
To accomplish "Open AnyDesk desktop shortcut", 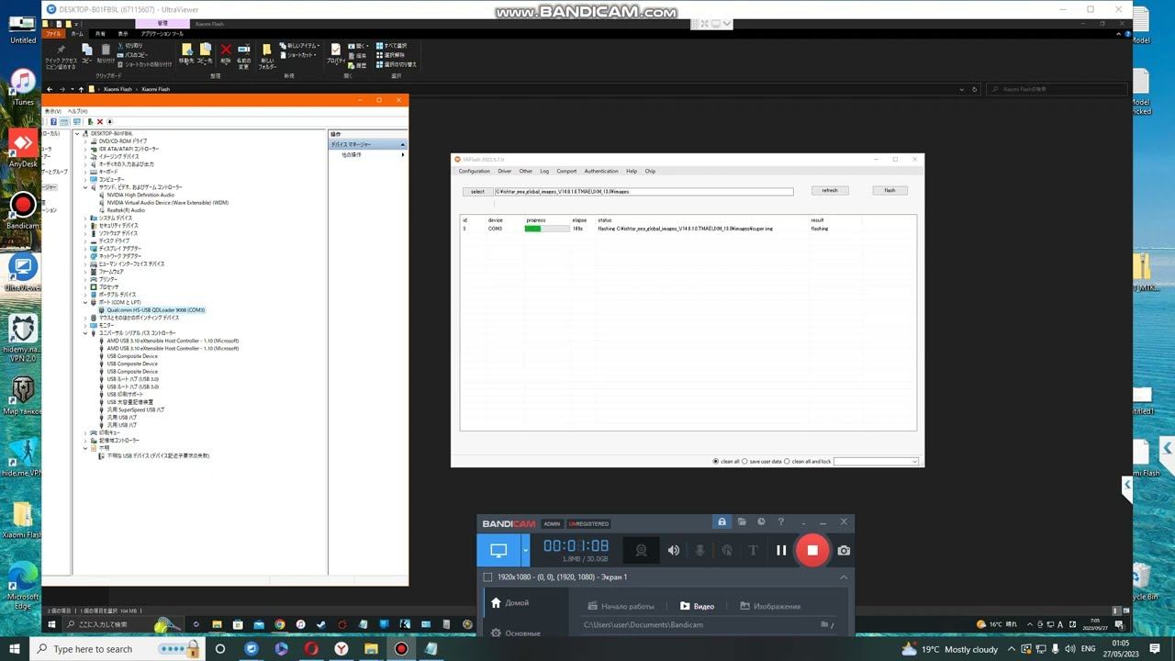I will [x=23, y=149].
